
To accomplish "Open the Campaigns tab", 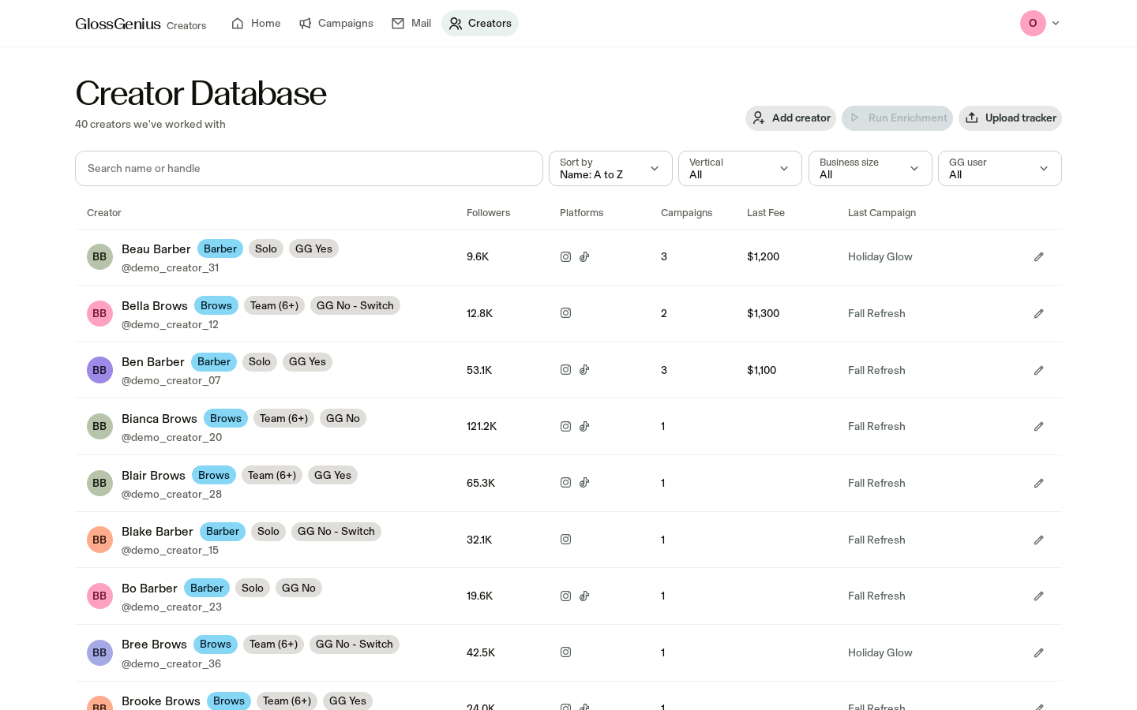I will (x=336, y=23).
